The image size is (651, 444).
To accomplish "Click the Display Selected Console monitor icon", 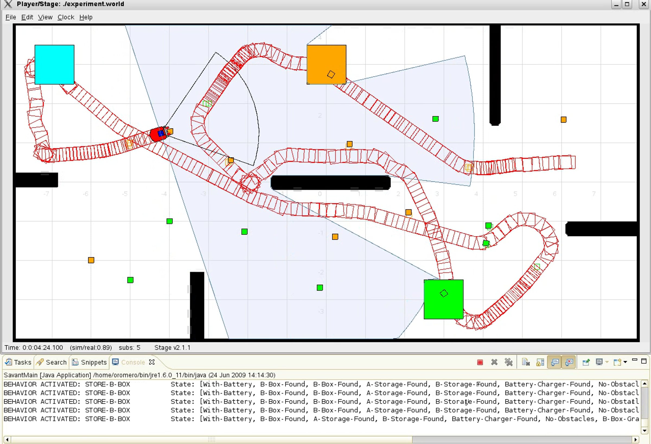I will (599, 362).
